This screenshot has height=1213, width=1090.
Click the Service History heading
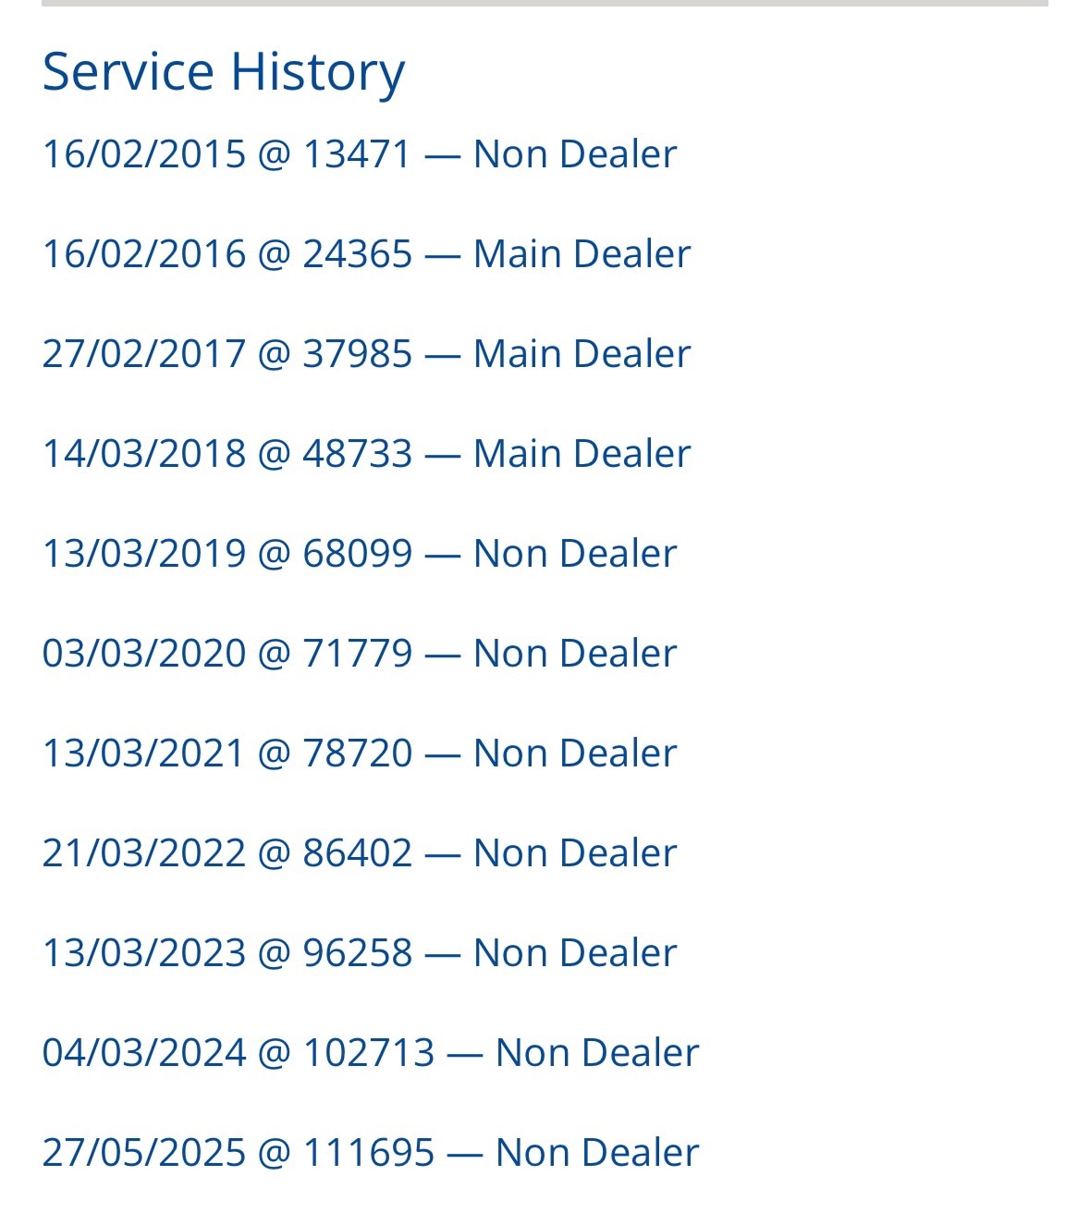[x=223, y=71]
